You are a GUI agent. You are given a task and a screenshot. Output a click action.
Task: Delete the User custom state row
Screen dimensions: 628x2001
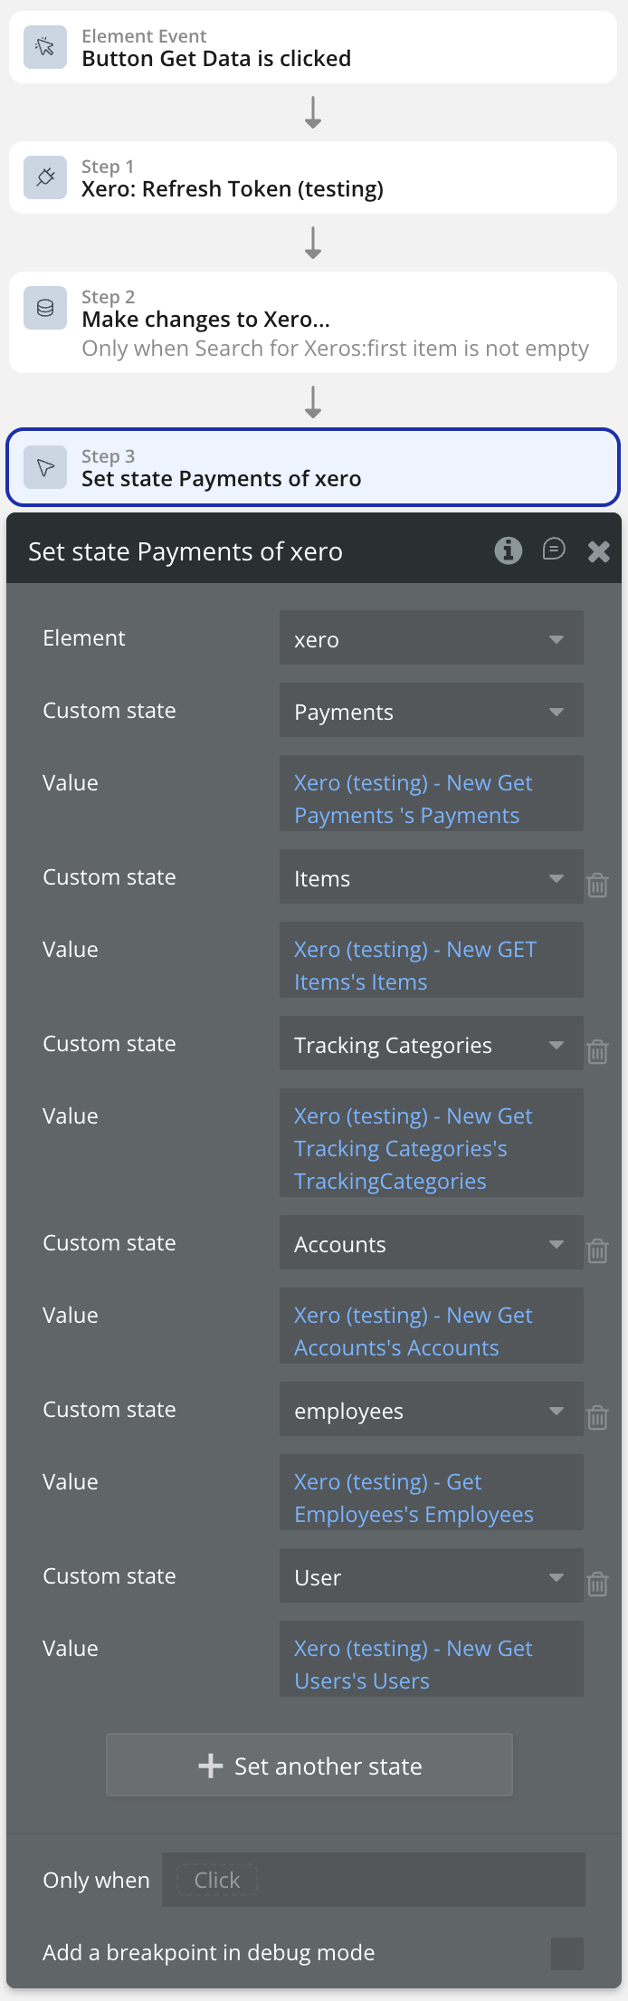pyautogui.click(x=597, y=1584)
